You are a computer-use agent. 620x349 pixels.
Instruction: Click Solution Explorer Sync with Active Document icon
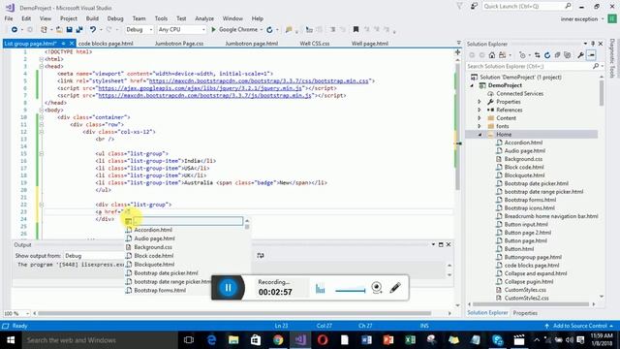click(537, 55)
